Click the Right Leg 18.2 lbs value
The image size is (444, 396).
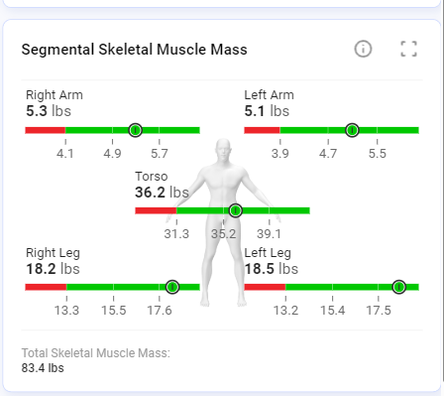53,269
